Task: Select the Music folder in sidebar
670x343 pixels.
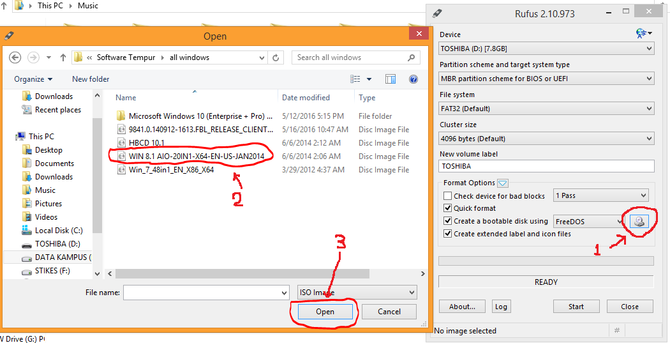Action: 39,190
